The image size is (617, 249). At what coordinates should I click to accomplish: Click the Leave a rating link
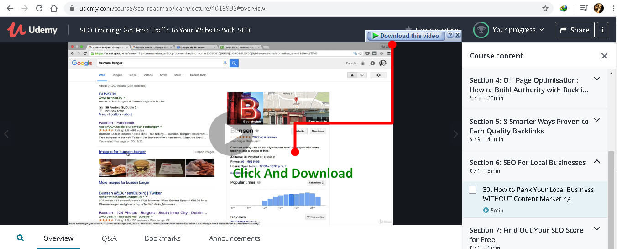431,30
